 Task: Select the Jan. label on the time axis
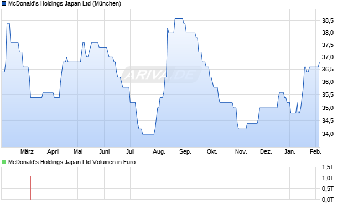pos(290,151)
